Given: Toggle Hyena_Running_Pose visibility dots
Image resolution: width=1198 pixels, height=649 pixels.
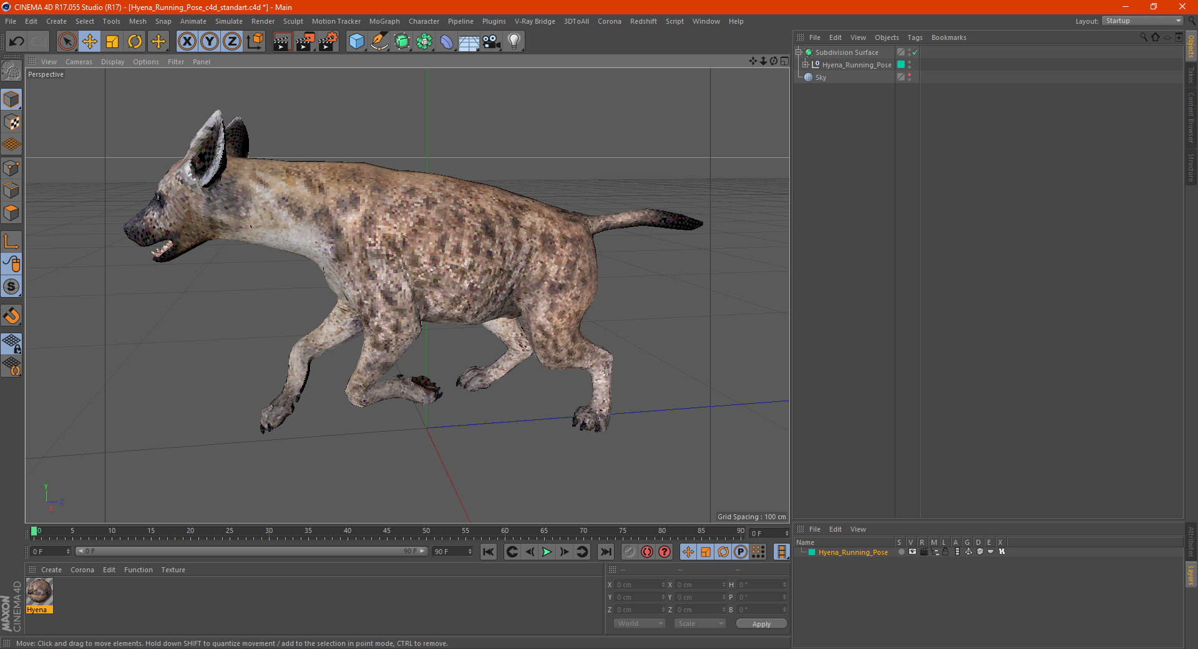Looking at the screenshot, I should [909, 64].
